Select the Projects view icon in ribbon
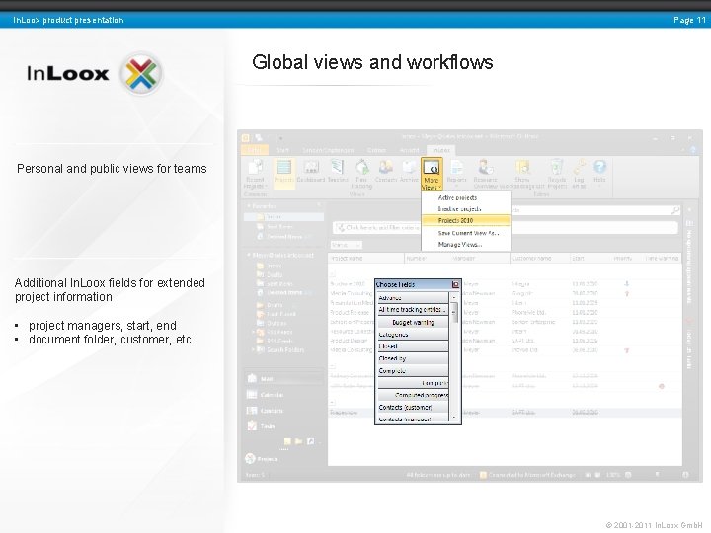 click(x=283, y=171)
